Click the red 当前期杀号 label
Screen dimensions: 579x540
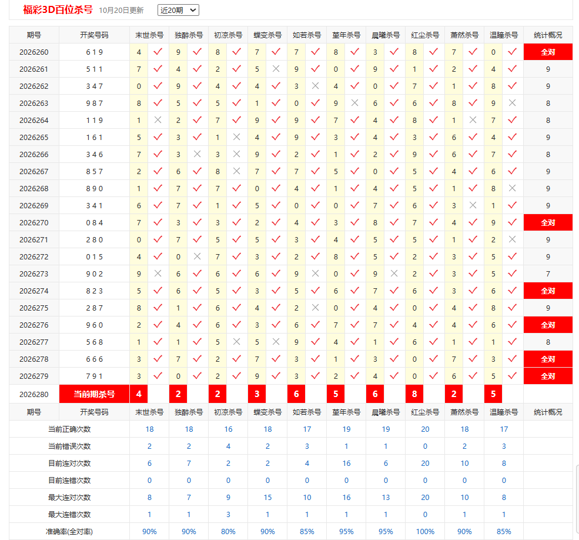(94, 394)
